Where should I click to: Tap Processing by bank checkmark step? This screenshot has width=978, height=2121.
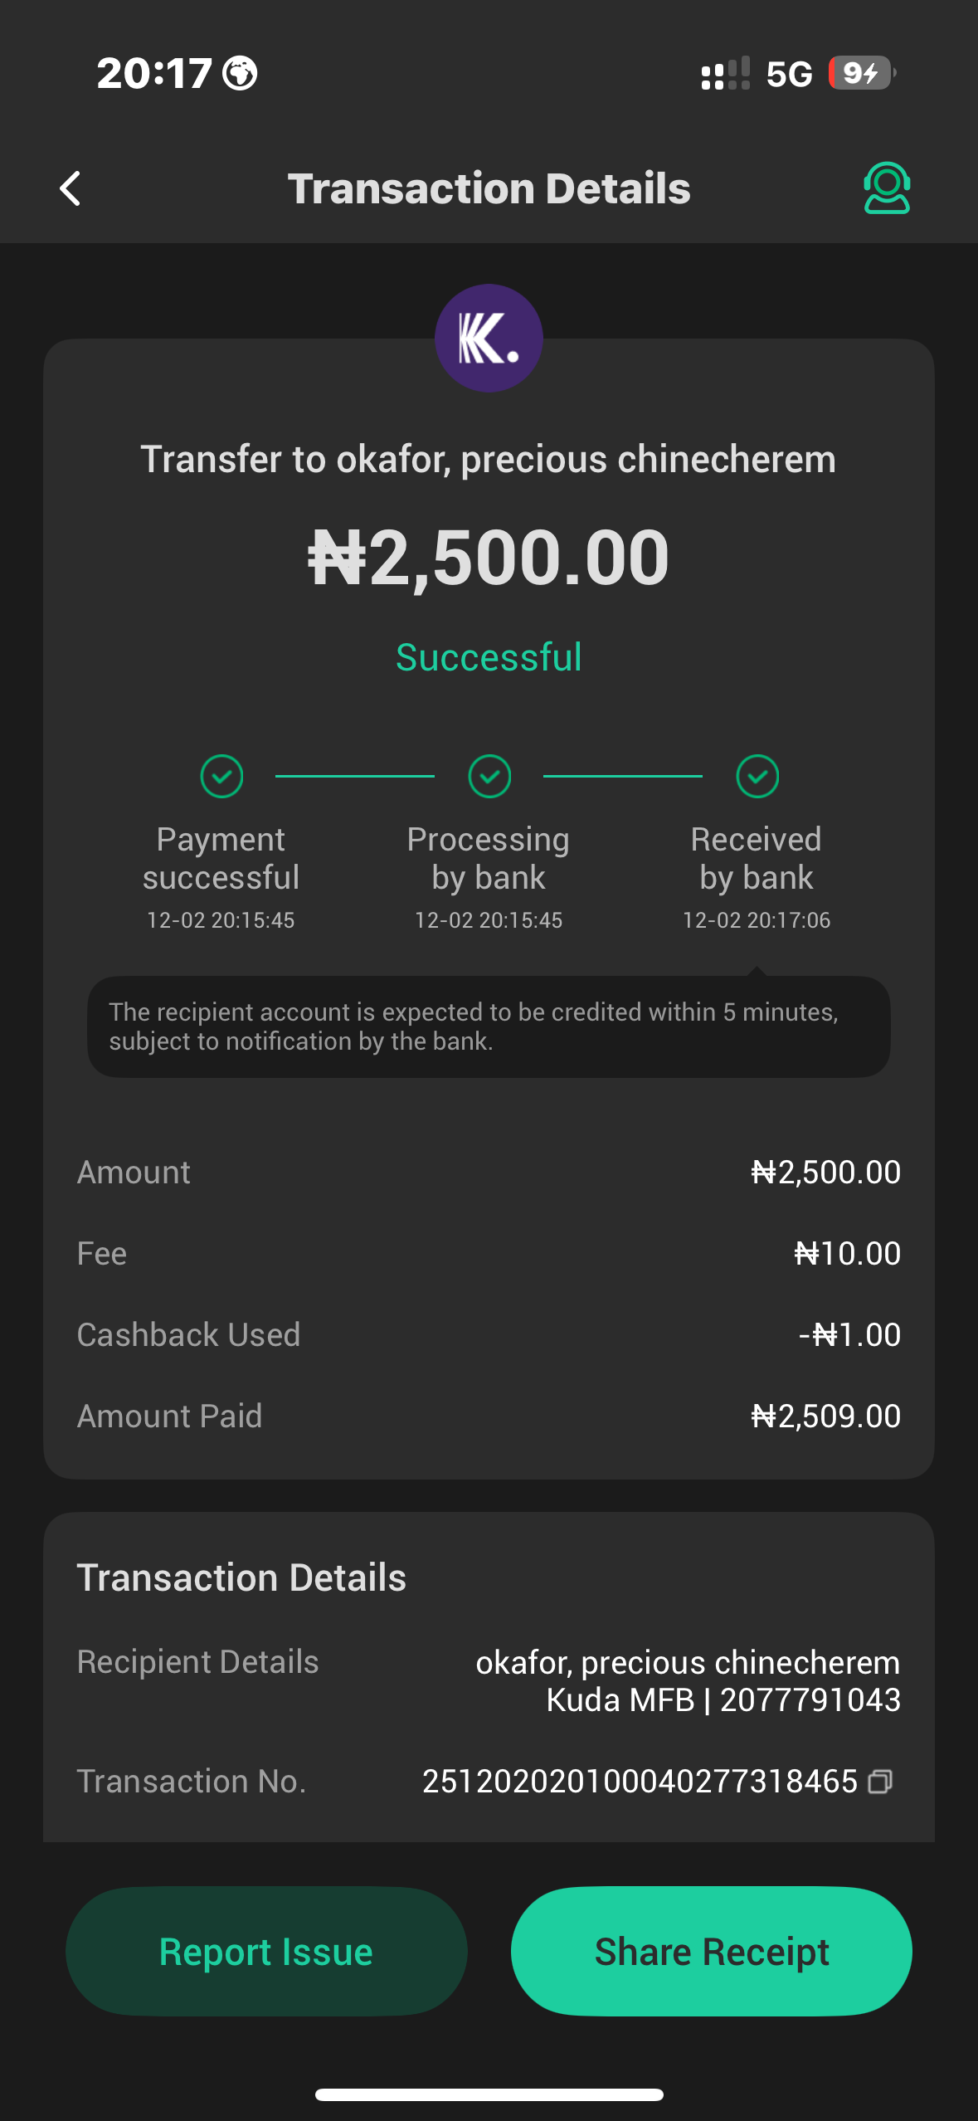[x=489, y=777]
